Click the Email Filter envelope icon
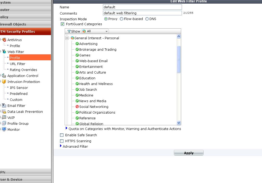 4,106
